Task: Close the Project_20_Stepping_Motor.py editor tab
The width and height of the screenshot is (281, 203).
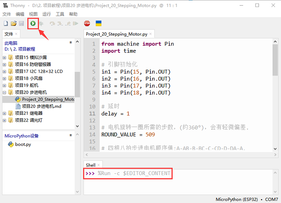Action: (151, 34)
